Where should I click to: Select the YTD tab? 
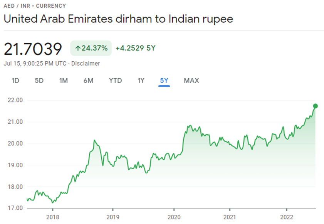(116, 81)
